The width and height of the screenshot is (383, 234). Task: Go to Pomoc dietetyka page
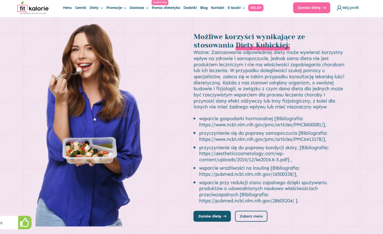[x=166, y=8]
